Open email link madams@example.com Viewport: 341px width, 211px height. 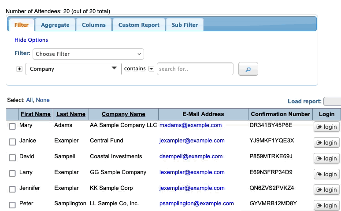(x=190, y=125)
